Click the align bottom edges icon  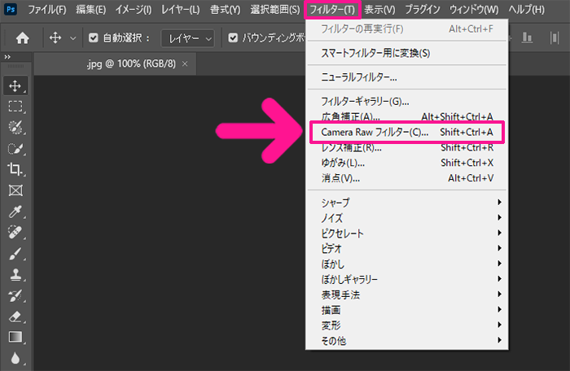point(527,37)
